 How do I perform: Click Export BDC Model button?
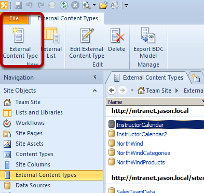point(148,43)
